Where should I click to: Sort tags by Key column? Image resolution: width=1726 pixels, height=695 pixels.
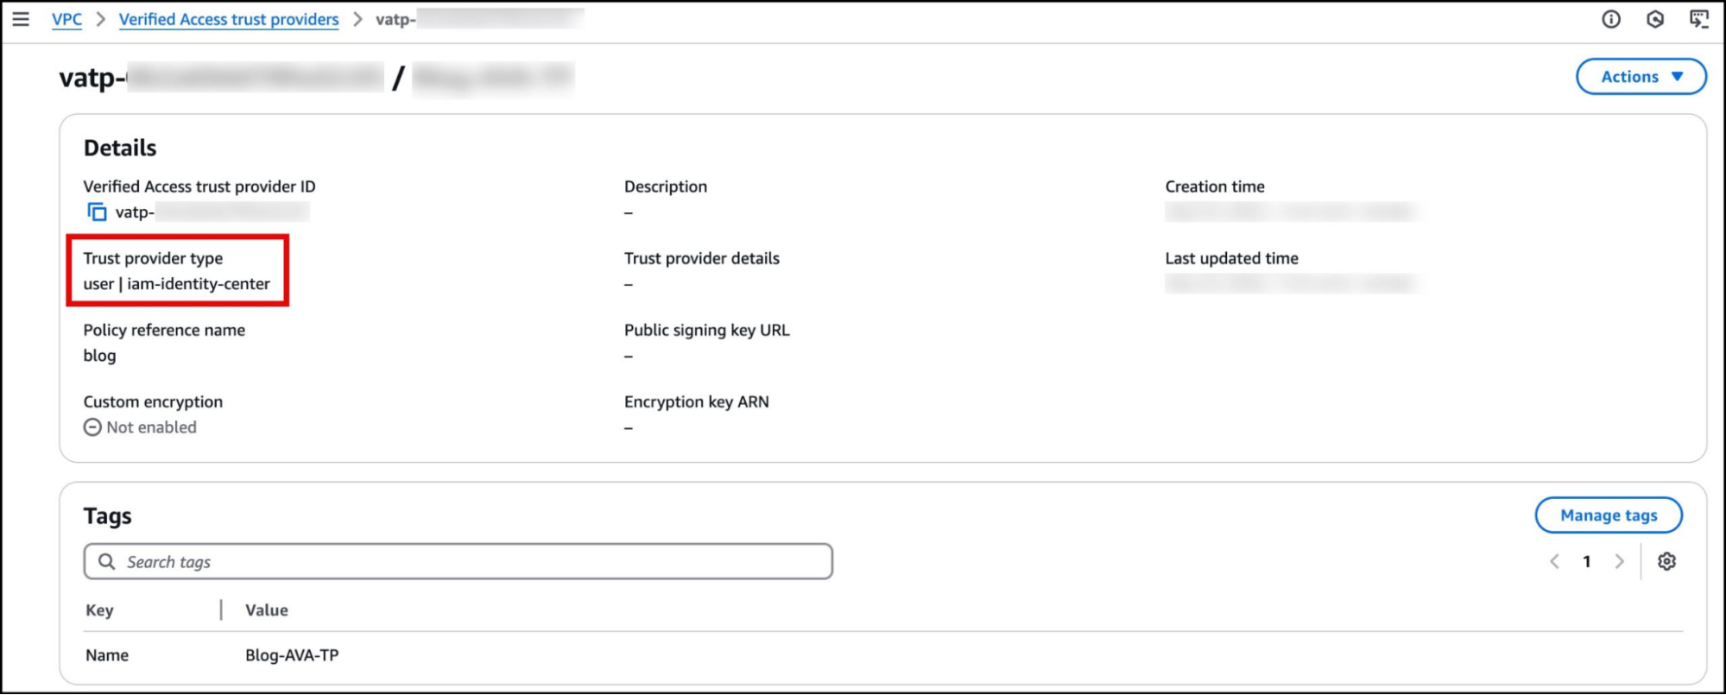click(99, 610)
